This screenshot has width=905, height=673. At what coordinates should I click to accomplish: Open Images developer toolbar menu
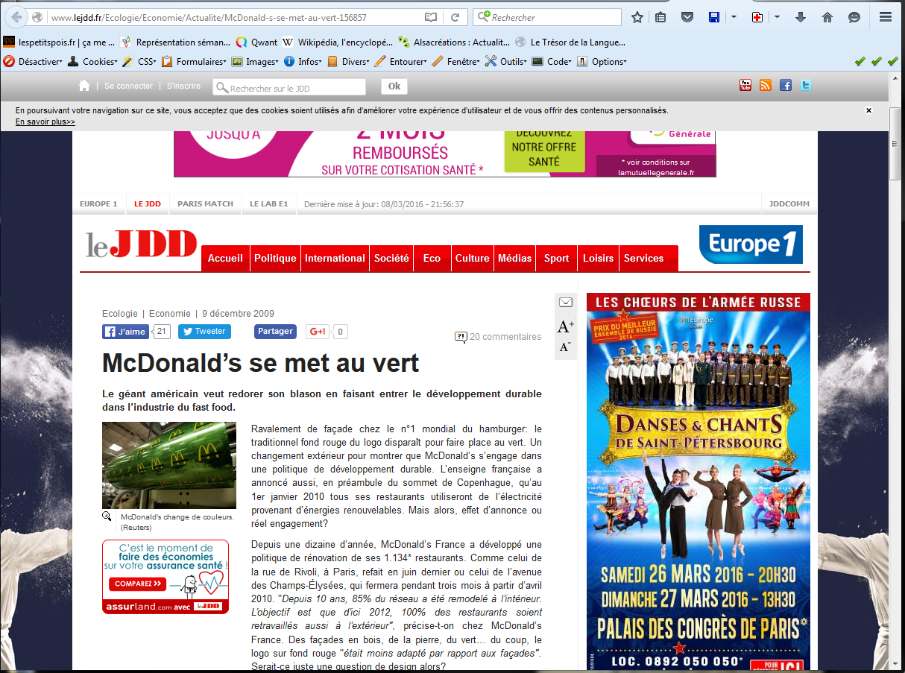[255, 62]
